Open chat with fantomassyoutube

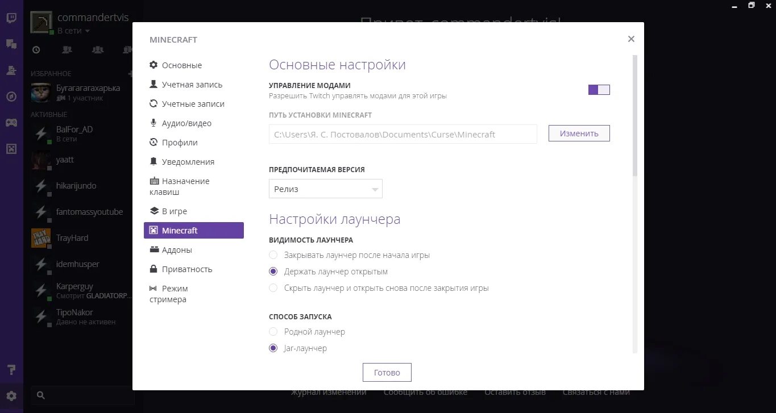click(82, 212)
